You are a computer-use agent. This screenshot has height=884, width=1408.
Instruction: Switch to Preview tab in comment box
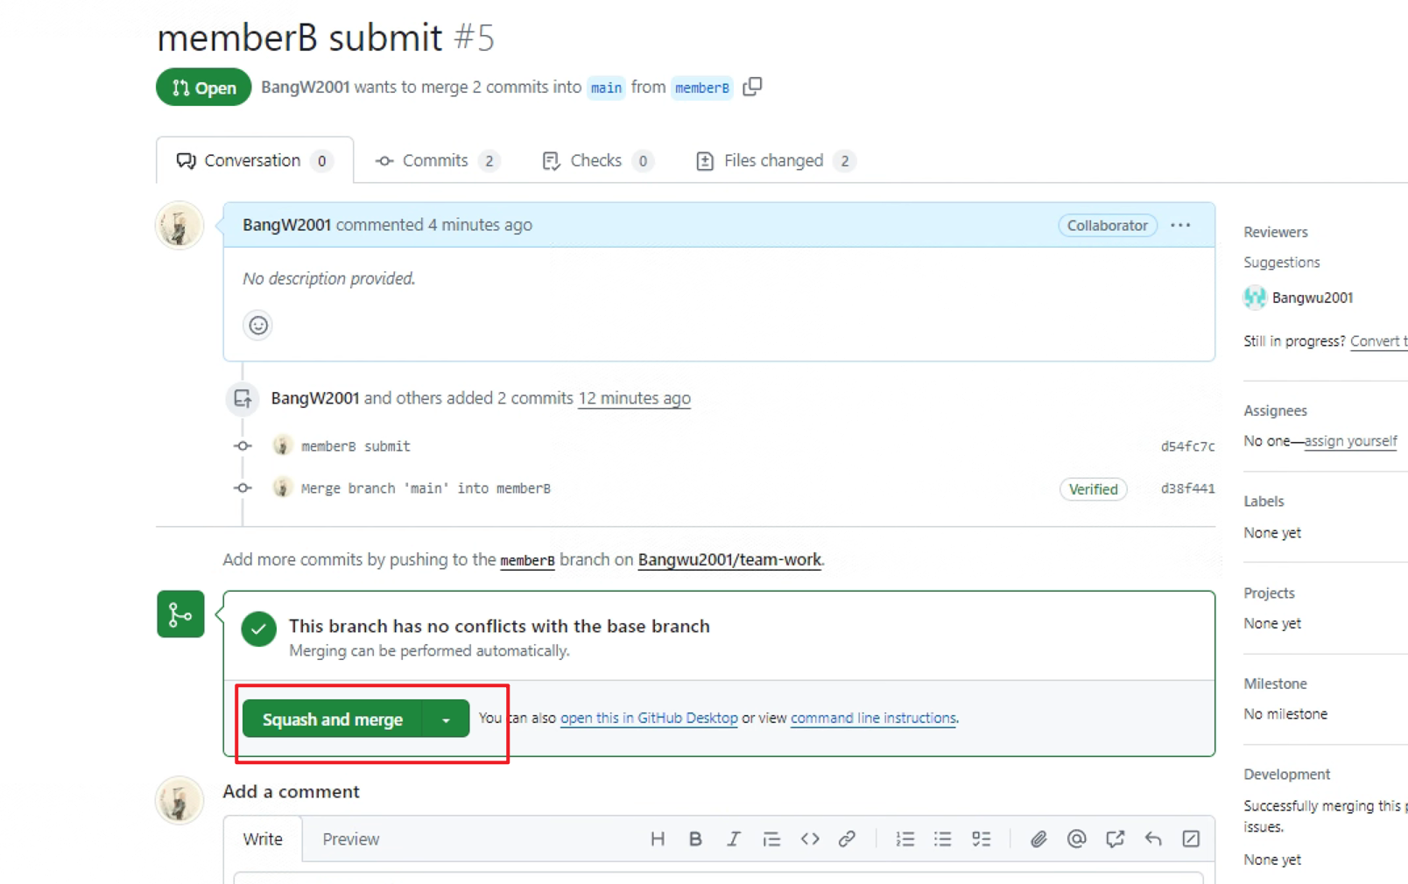click(351, 838)
